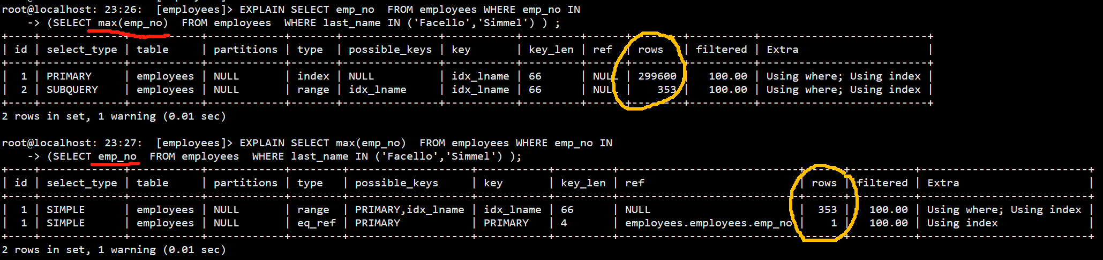The image size is (1103, 260).
Task: Click the type cell 'index' in the PRIMARY row
Action: (x=313, y=76)
